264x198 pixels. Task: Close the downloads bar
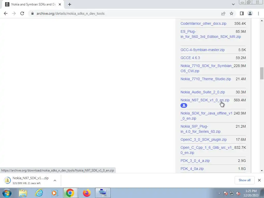(x=259, y=180)
